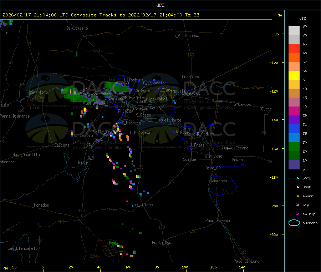Viewport: 321px width, 272px height.
Task: Click the Punta_Agua map label
Action: [163, 243]
